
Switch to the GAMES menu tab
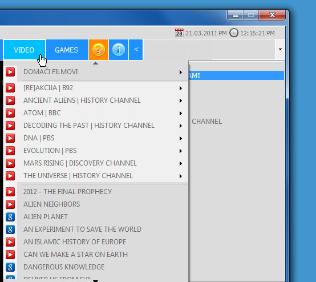67,50
